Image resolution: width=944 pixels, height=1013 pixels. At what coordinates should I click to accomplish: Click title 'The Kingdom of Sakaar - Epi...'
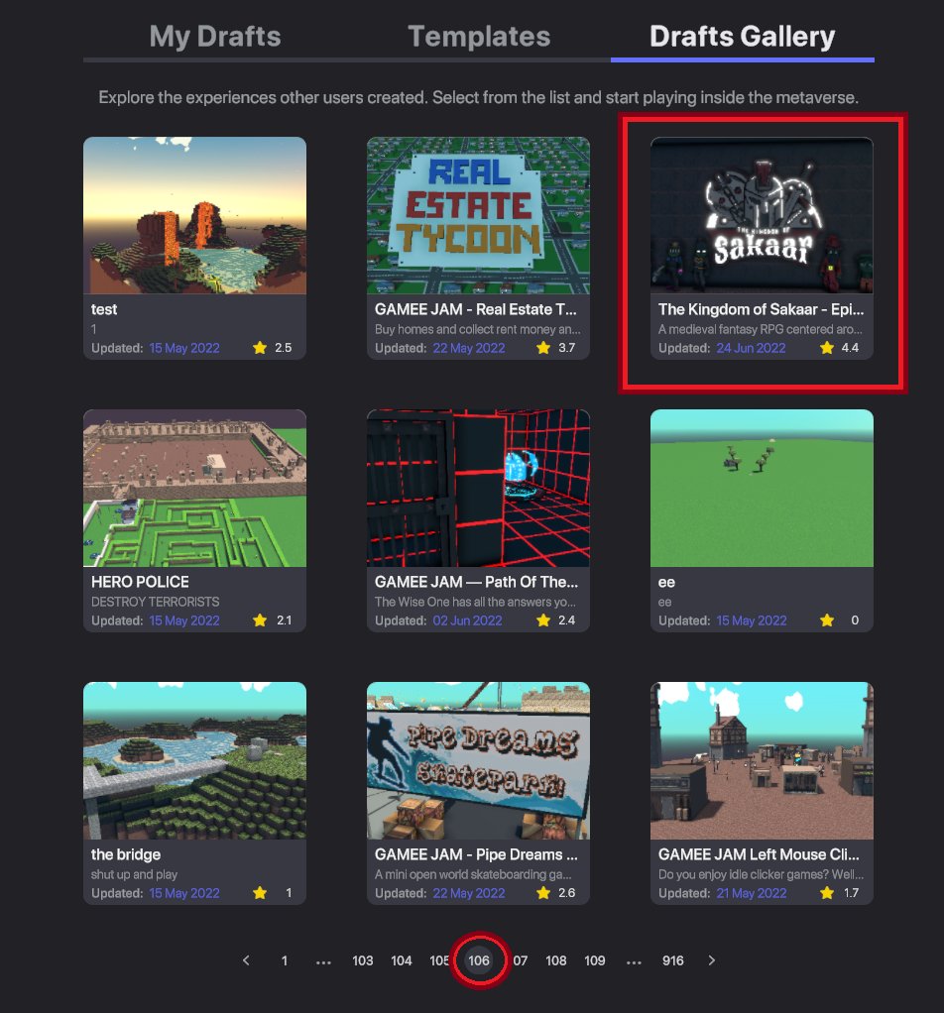(761, 309)
